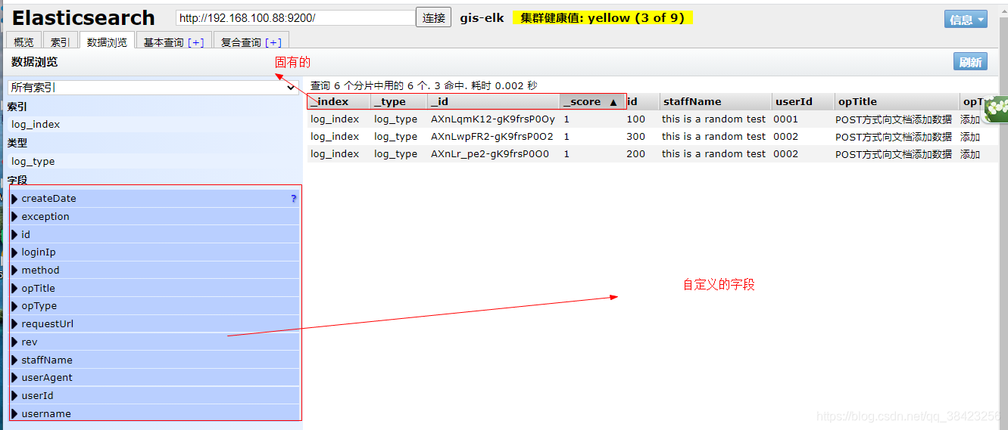Open the 所有索引 index dropdown

[x=153, y=88]
